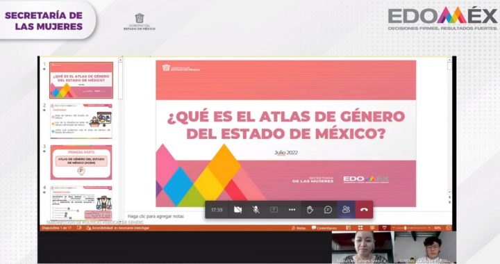
Task: Click 'Diapositiva 1 de 17' indicator
Action: (57, 228)
